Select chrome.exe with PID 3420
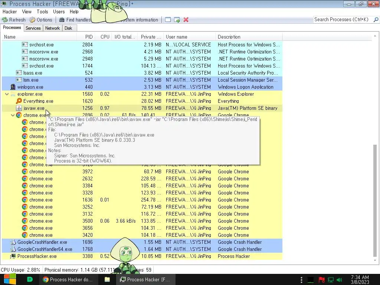The height and width of the screenshot is (285, 380). (x=142, y=235)
